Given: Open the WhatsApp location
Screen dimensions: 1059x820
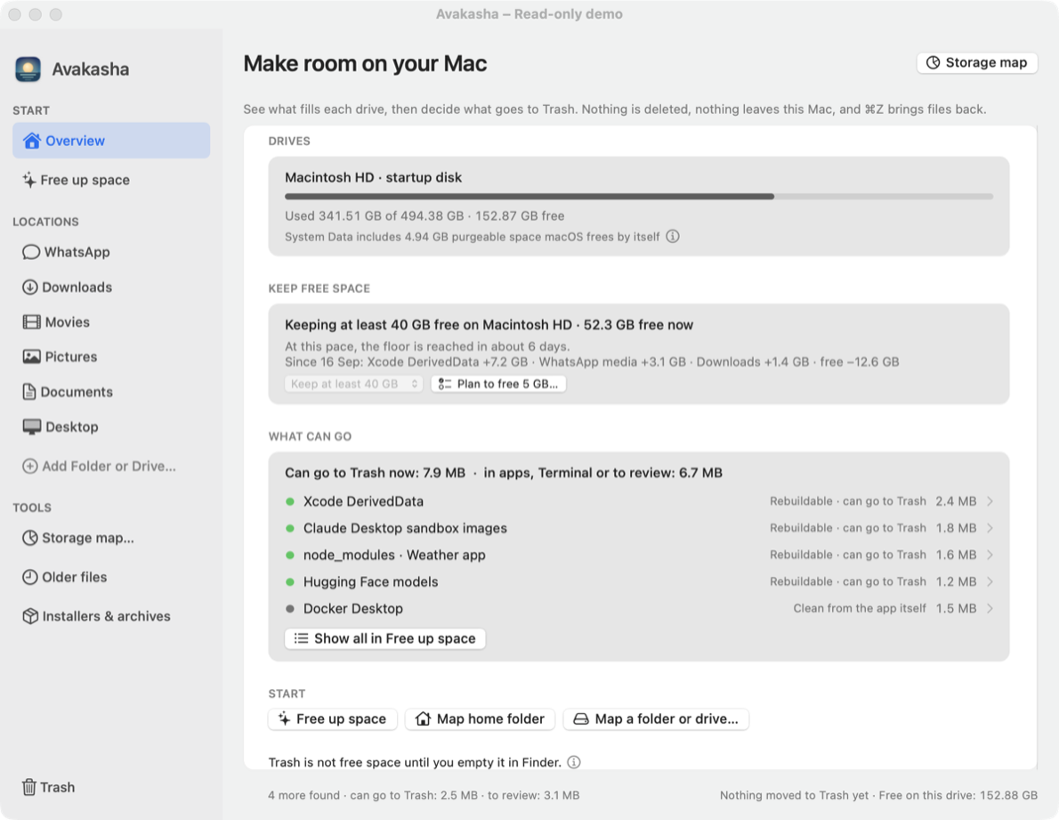Looking at the screenshot, I should click(x=111, y=252).
